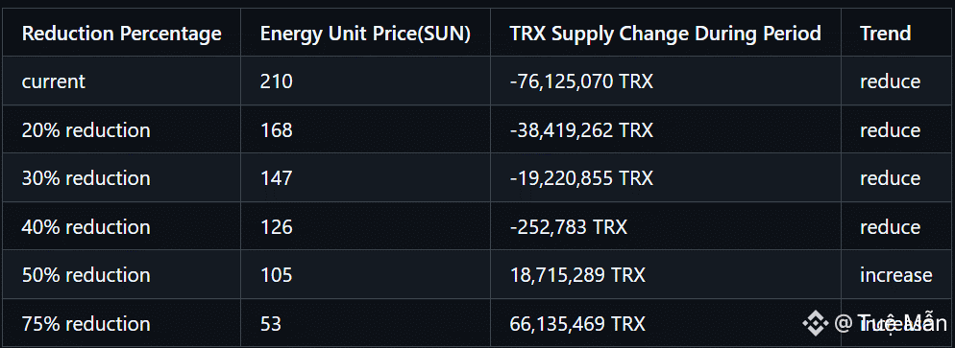This screenshot has width=955, height=348.
Task: Click the Energy Unit Price(SUN) header
Action: point(365,34)
